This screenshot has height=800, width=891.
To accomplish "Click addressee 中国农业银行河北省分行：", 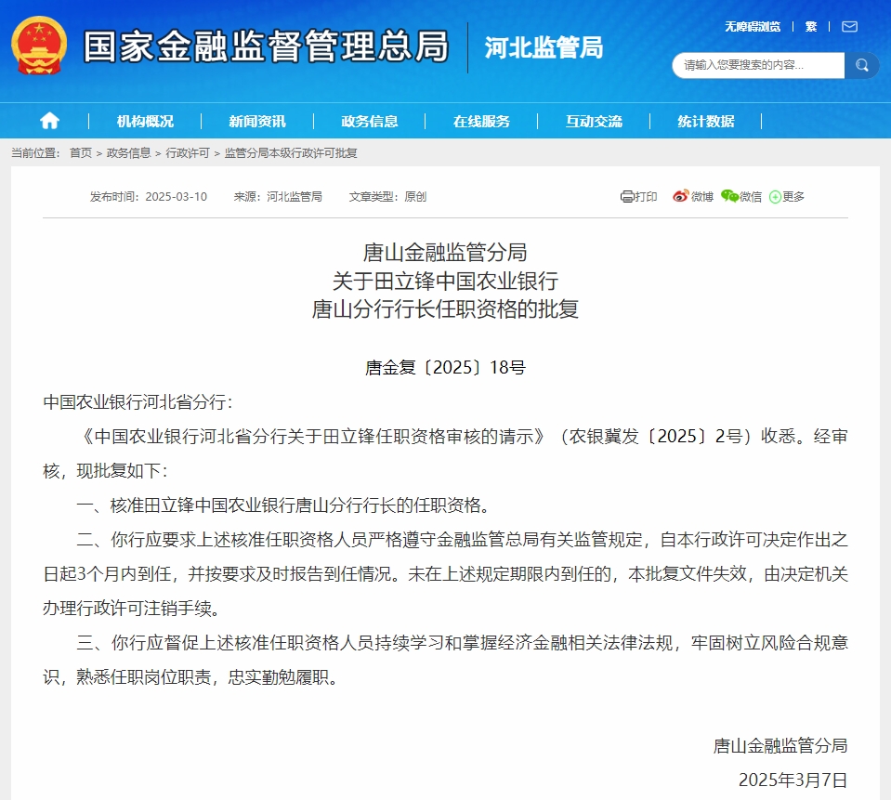I will point(138,402).
